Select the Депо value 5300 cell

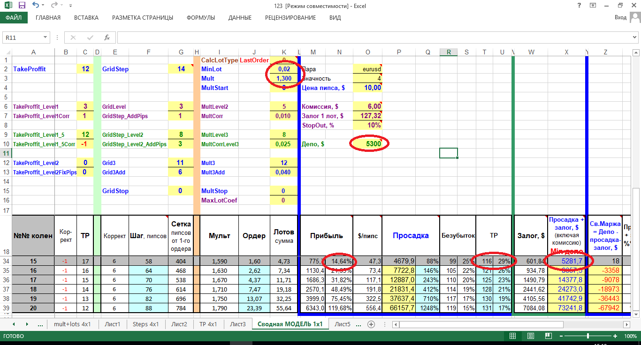(x=367, y=144)
